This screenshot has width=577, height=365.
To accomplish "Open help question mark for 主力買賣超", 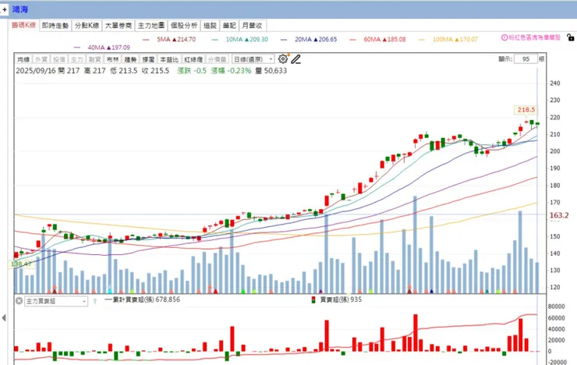I will (94, 301).
